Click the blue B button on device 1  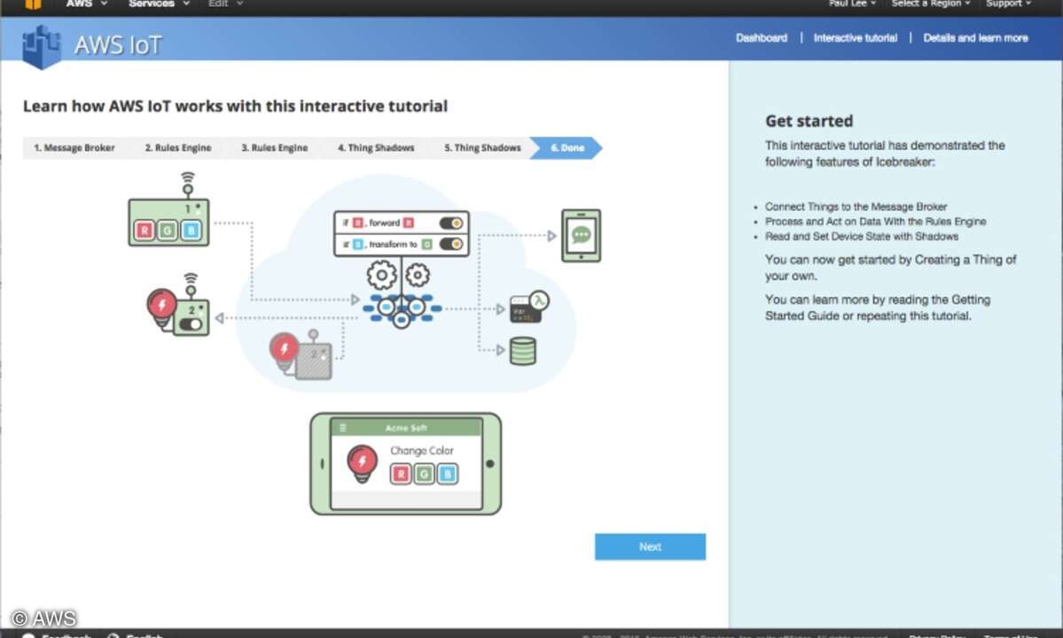click(191, 230)
